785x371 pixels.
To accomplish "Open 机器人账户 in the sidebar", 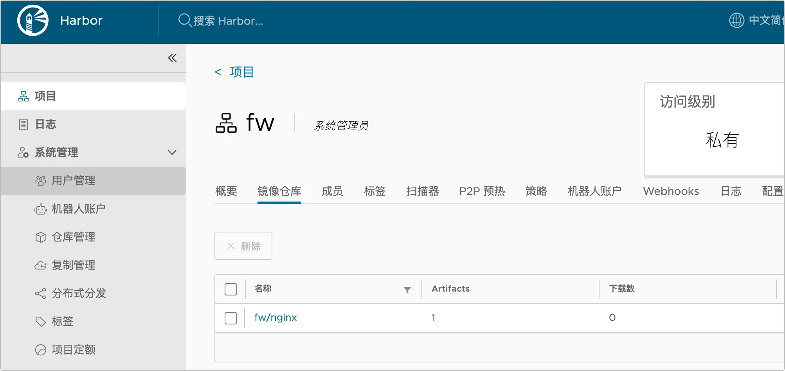I will click(93, 209).
